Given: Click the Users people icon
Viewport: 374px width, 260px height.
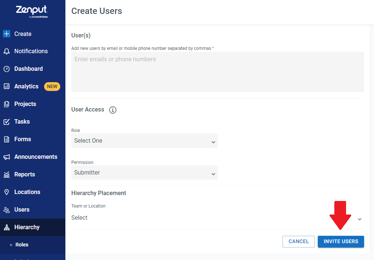Looking at the screenshot, I should click(7, 210).
